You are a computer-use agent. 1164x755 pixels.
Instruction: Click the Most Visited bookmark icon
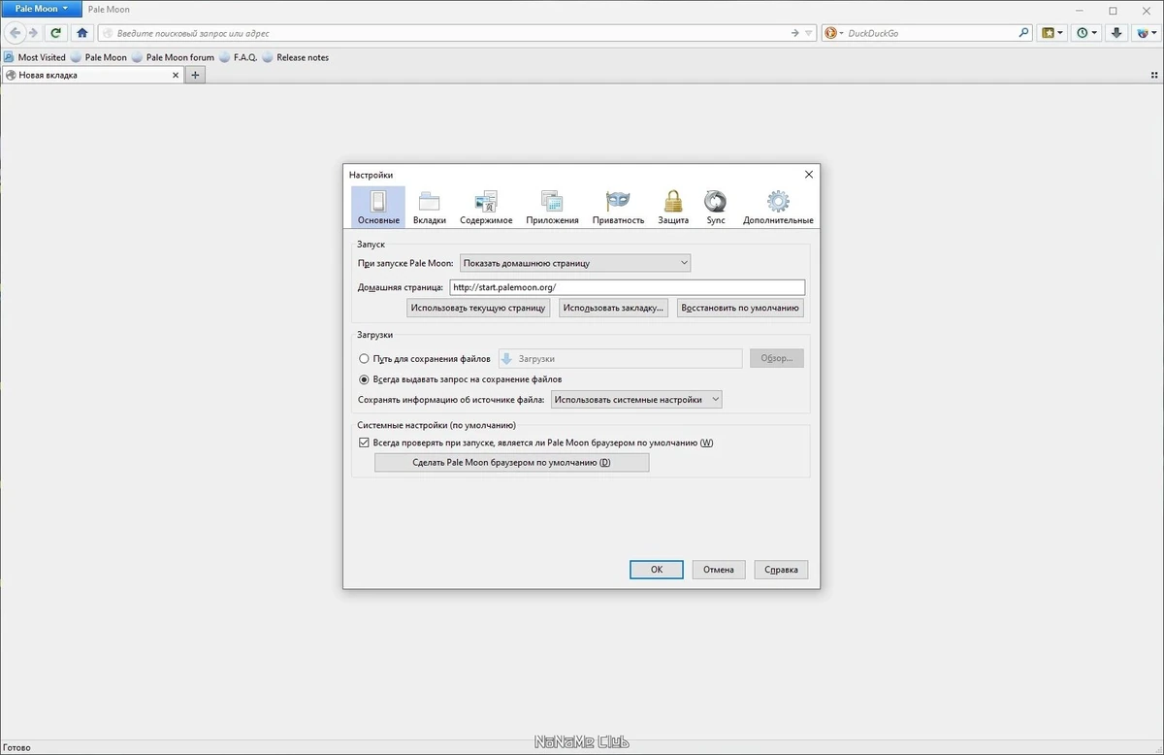click(x=9, y=57)
